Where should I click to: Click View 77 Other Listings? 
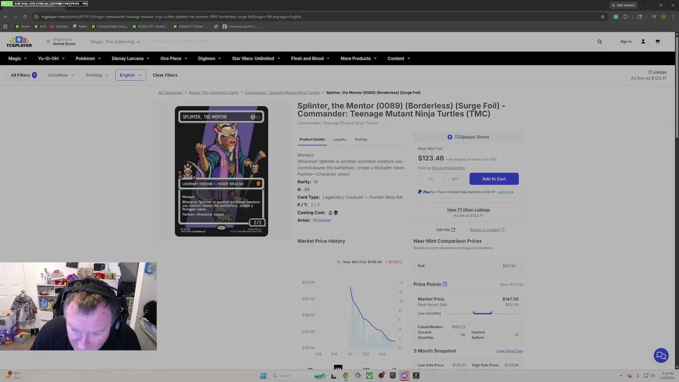tap(468, 210)
